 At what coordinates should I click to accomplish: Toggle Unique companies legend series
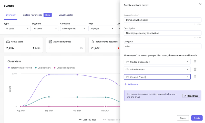64,68
